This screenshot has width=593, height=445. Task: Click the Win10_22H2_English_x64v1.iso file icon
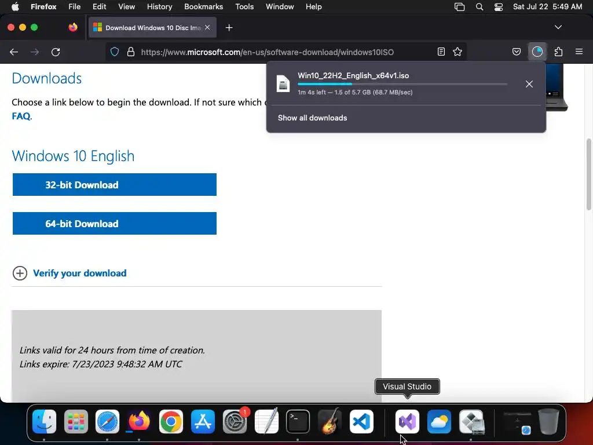coord(283,83)
